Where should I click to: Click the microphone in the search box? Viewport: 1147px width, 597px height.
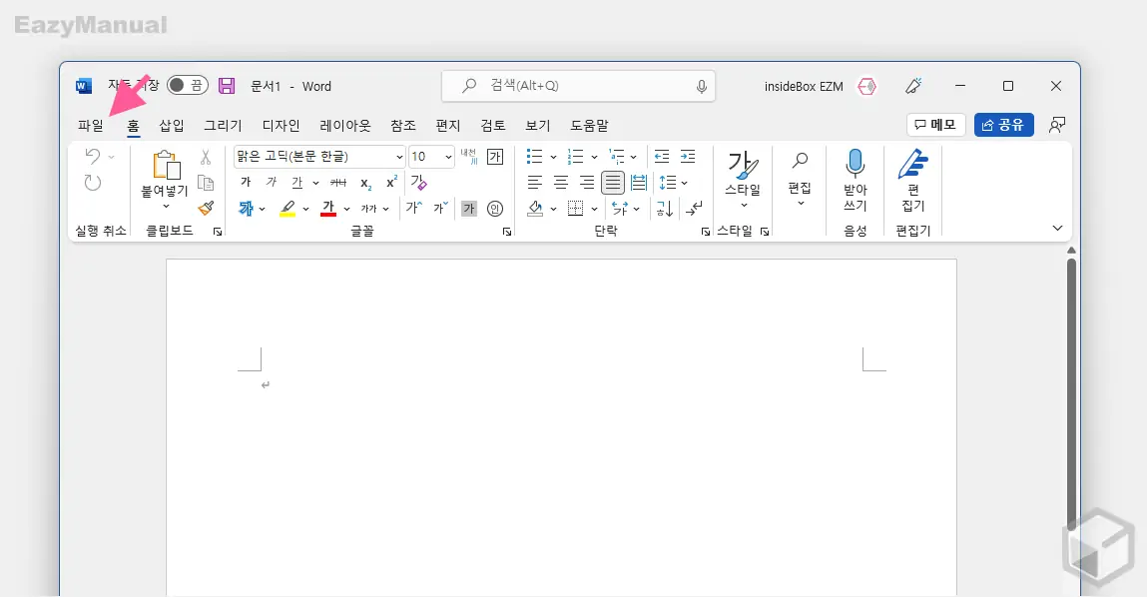point(701,86)
